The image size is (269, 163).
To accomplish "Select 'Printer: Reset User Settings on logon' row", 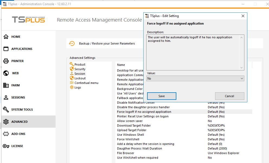I will click(x=184, y=116).
